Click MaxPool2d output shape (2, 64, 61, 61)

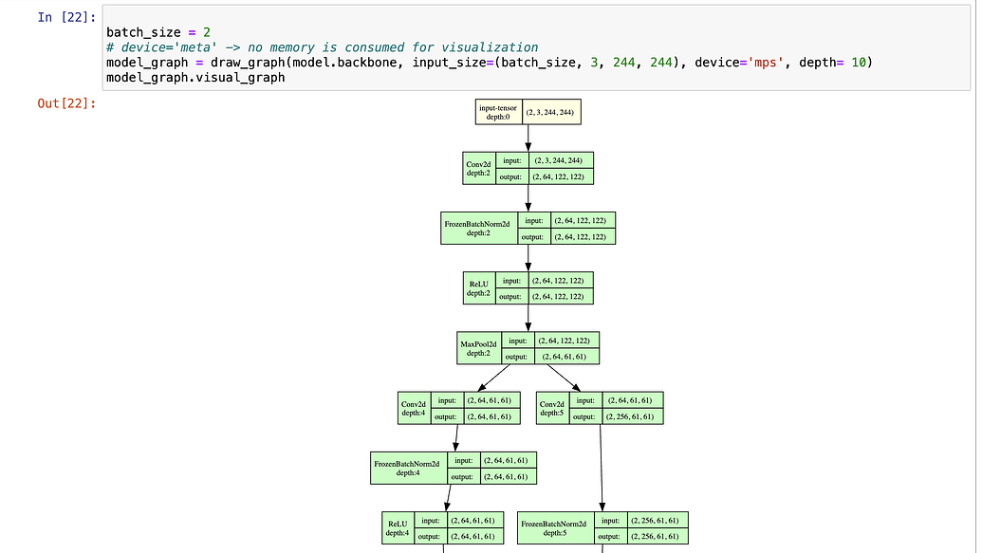(567, 357)
